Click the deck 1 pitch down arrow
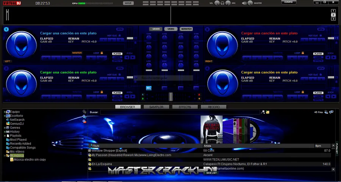Image resolution: width=341 pixels, height=182 pixels. coord(127,57)
